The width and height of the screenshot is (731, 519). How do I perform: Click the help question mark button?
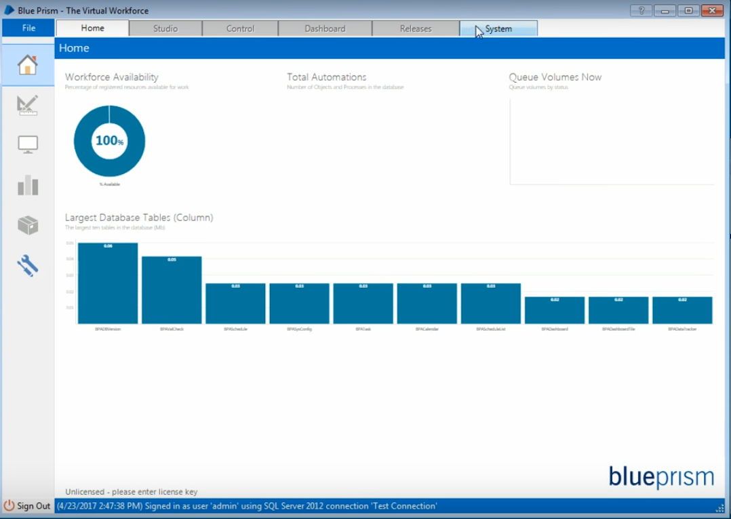coord(641,10)
